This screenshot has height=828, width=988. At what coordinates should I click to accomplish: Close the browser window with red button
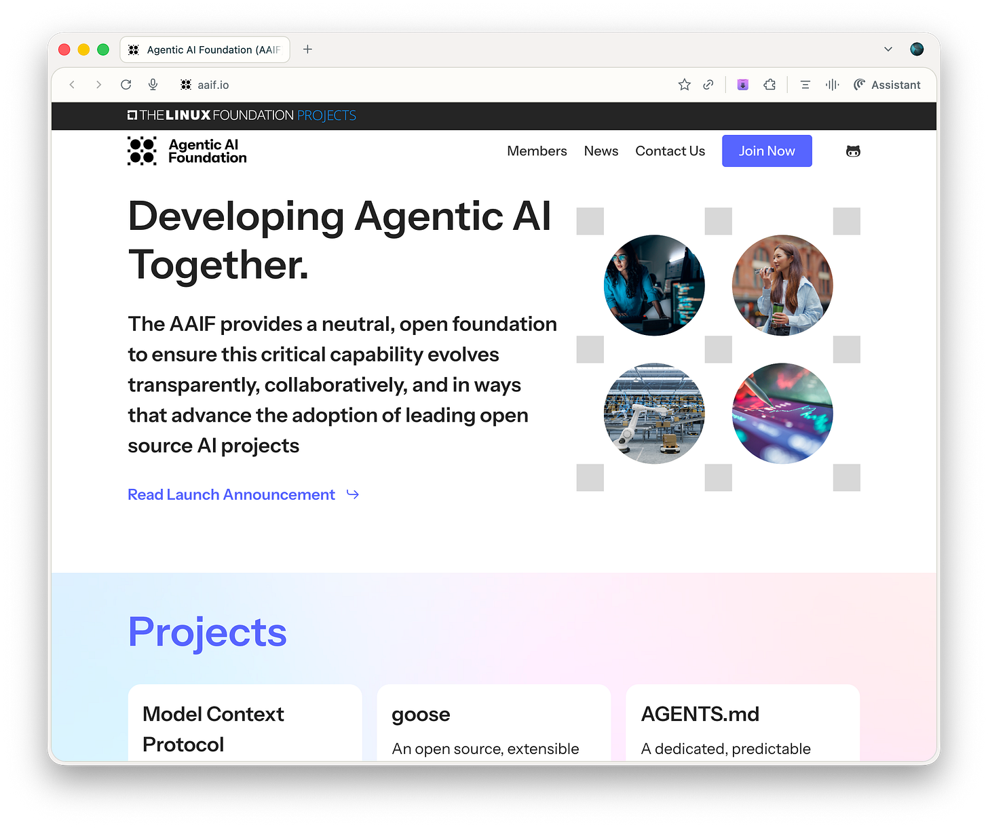pos(64,50)
